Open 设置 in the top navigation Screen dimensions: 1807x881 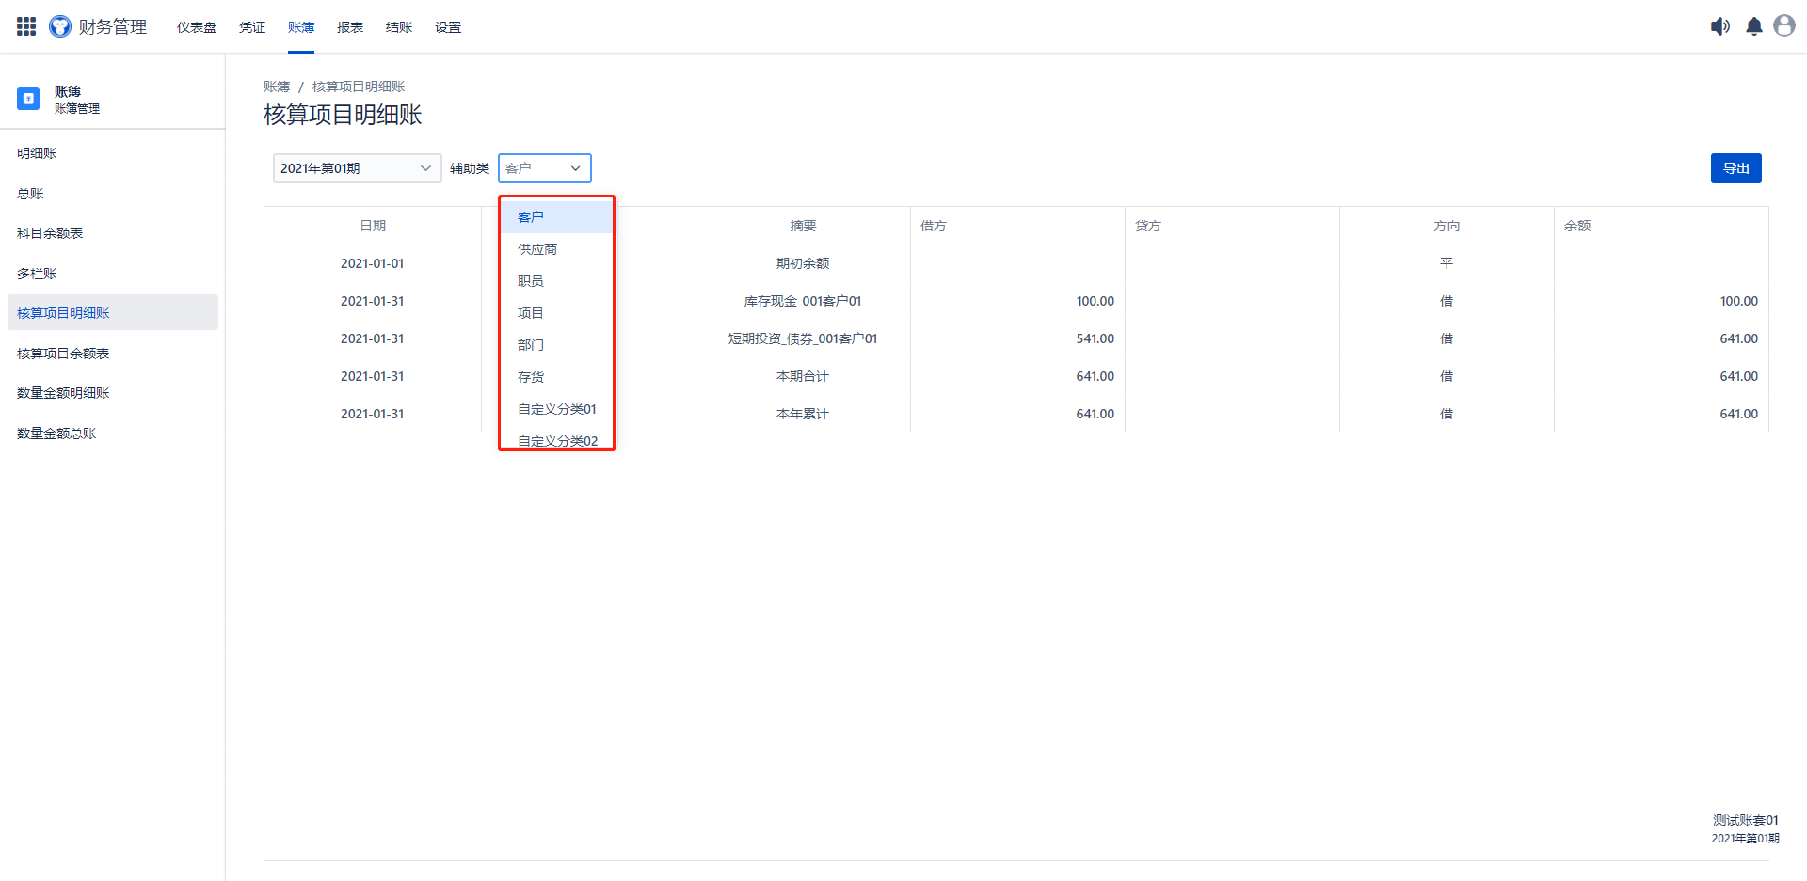[x=448, y=27]
